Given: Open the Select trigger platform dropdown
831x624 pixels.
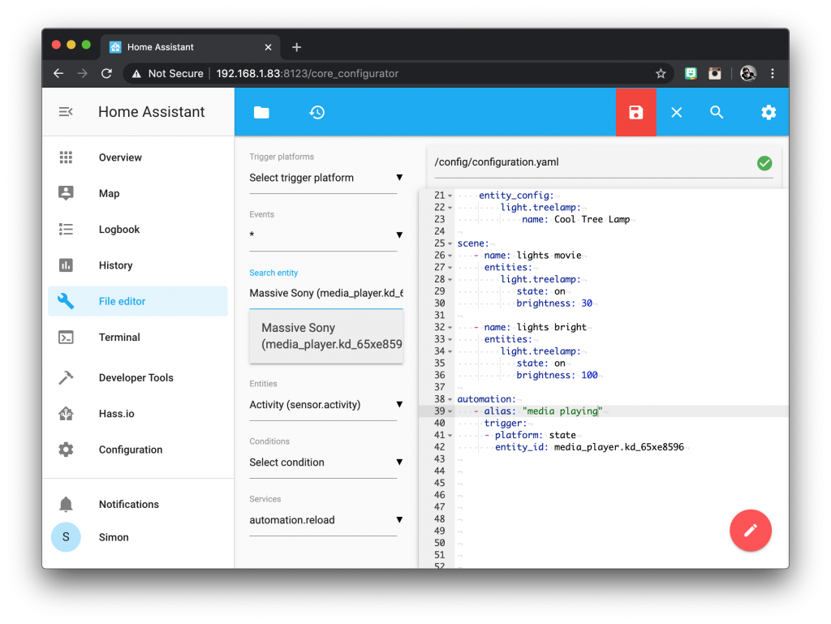Looking at the screenshot, I should 326,178.
